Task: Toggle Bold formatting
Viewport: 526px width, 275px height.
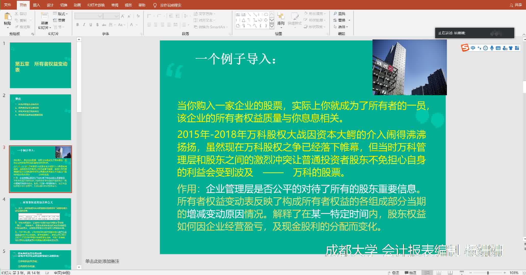Action: 77,25
